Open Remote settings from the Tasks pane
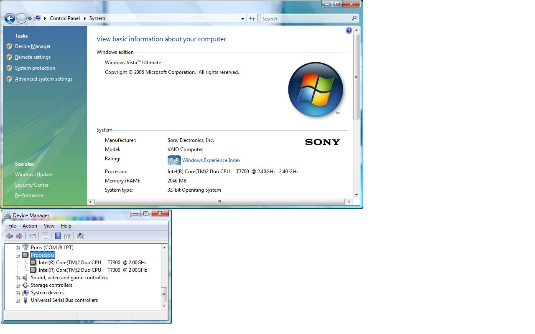Viewport: 535px width, 334px height. [33, 57]
